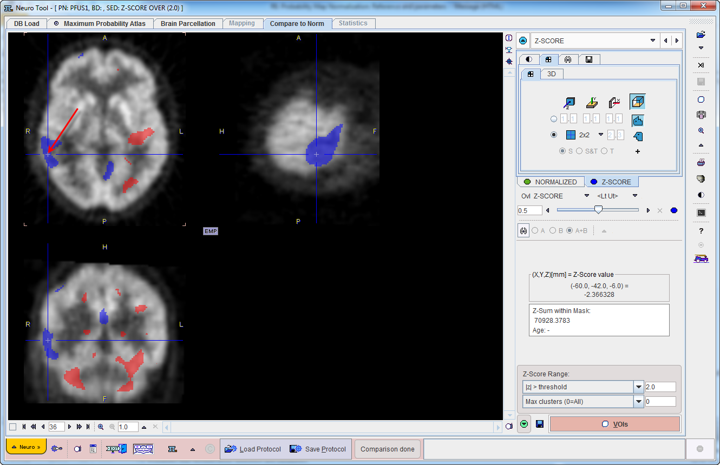Viewport: 720px width, 465px height.
Task: Open the console terminal icon in sidebar
Action: 701,212
